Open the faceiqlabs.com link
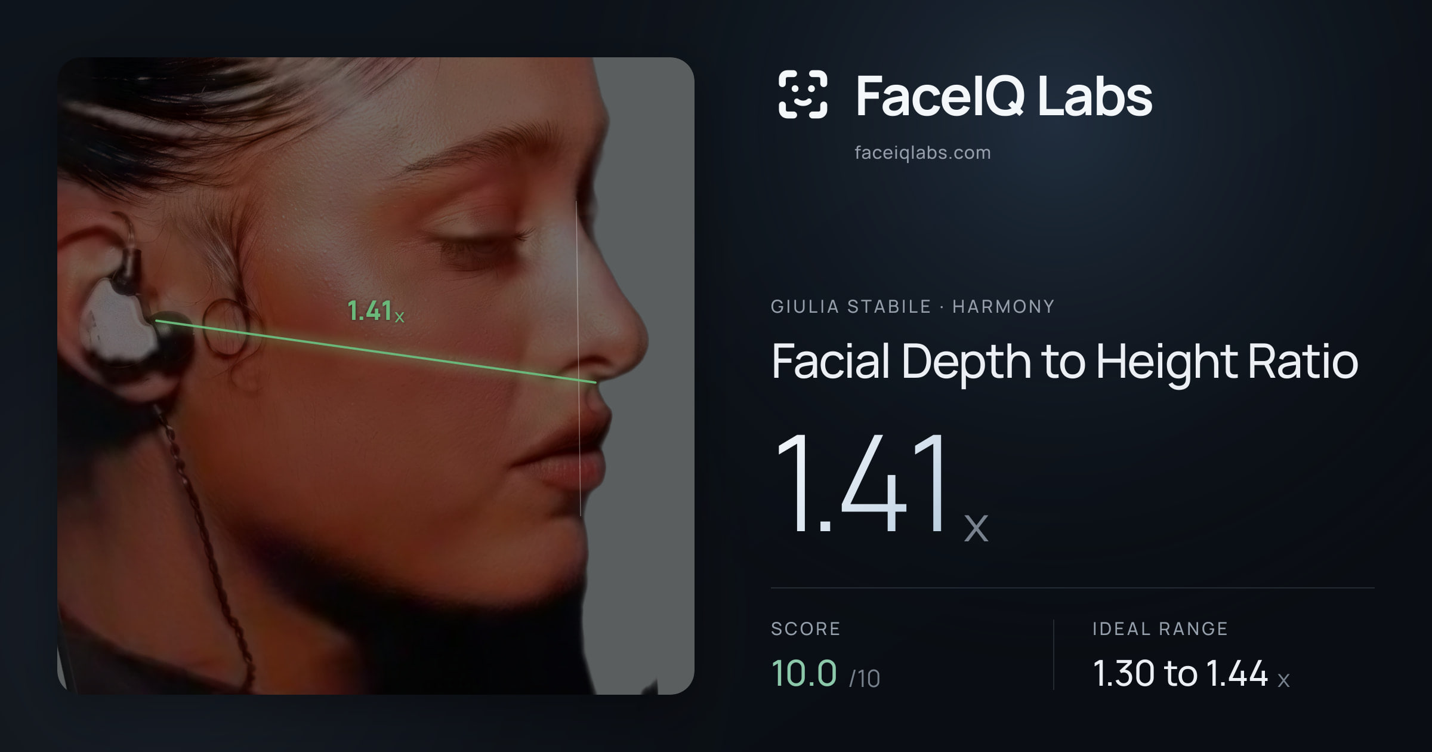 [x=922, y=153]
